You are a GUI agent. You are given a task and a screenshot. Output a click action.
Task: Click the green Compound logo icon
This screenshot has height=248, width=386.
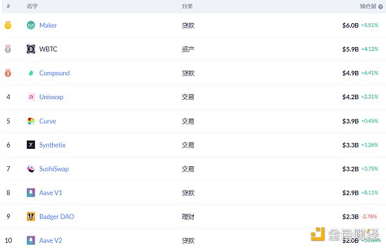click(x=31, y=73)
